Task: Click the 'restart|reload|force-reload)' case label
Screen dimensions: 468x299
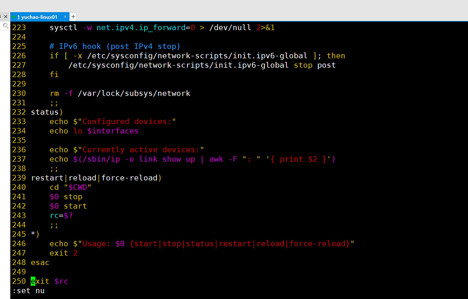Action: [96, 178]
